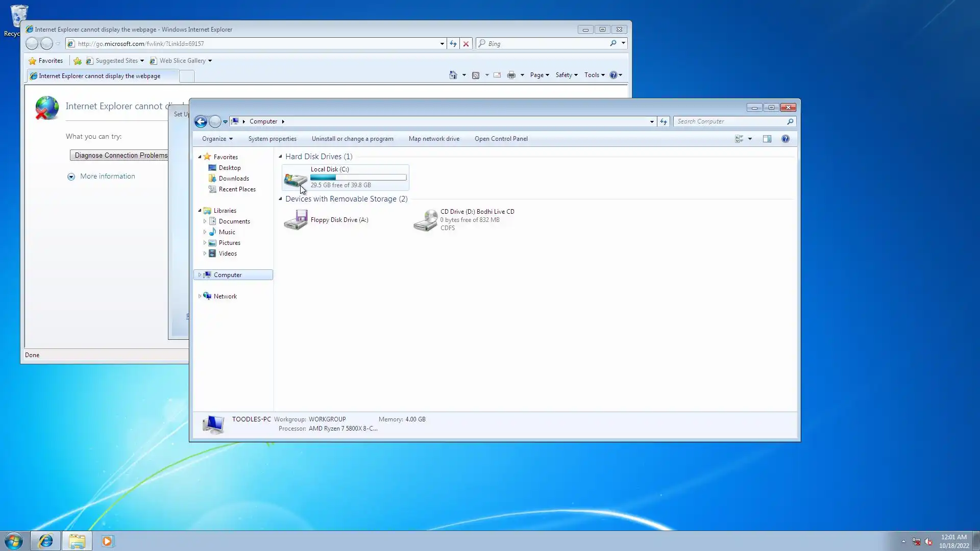Click the Search Computer input field
This screenshot has height=551, width=980.
pos(730,121)
